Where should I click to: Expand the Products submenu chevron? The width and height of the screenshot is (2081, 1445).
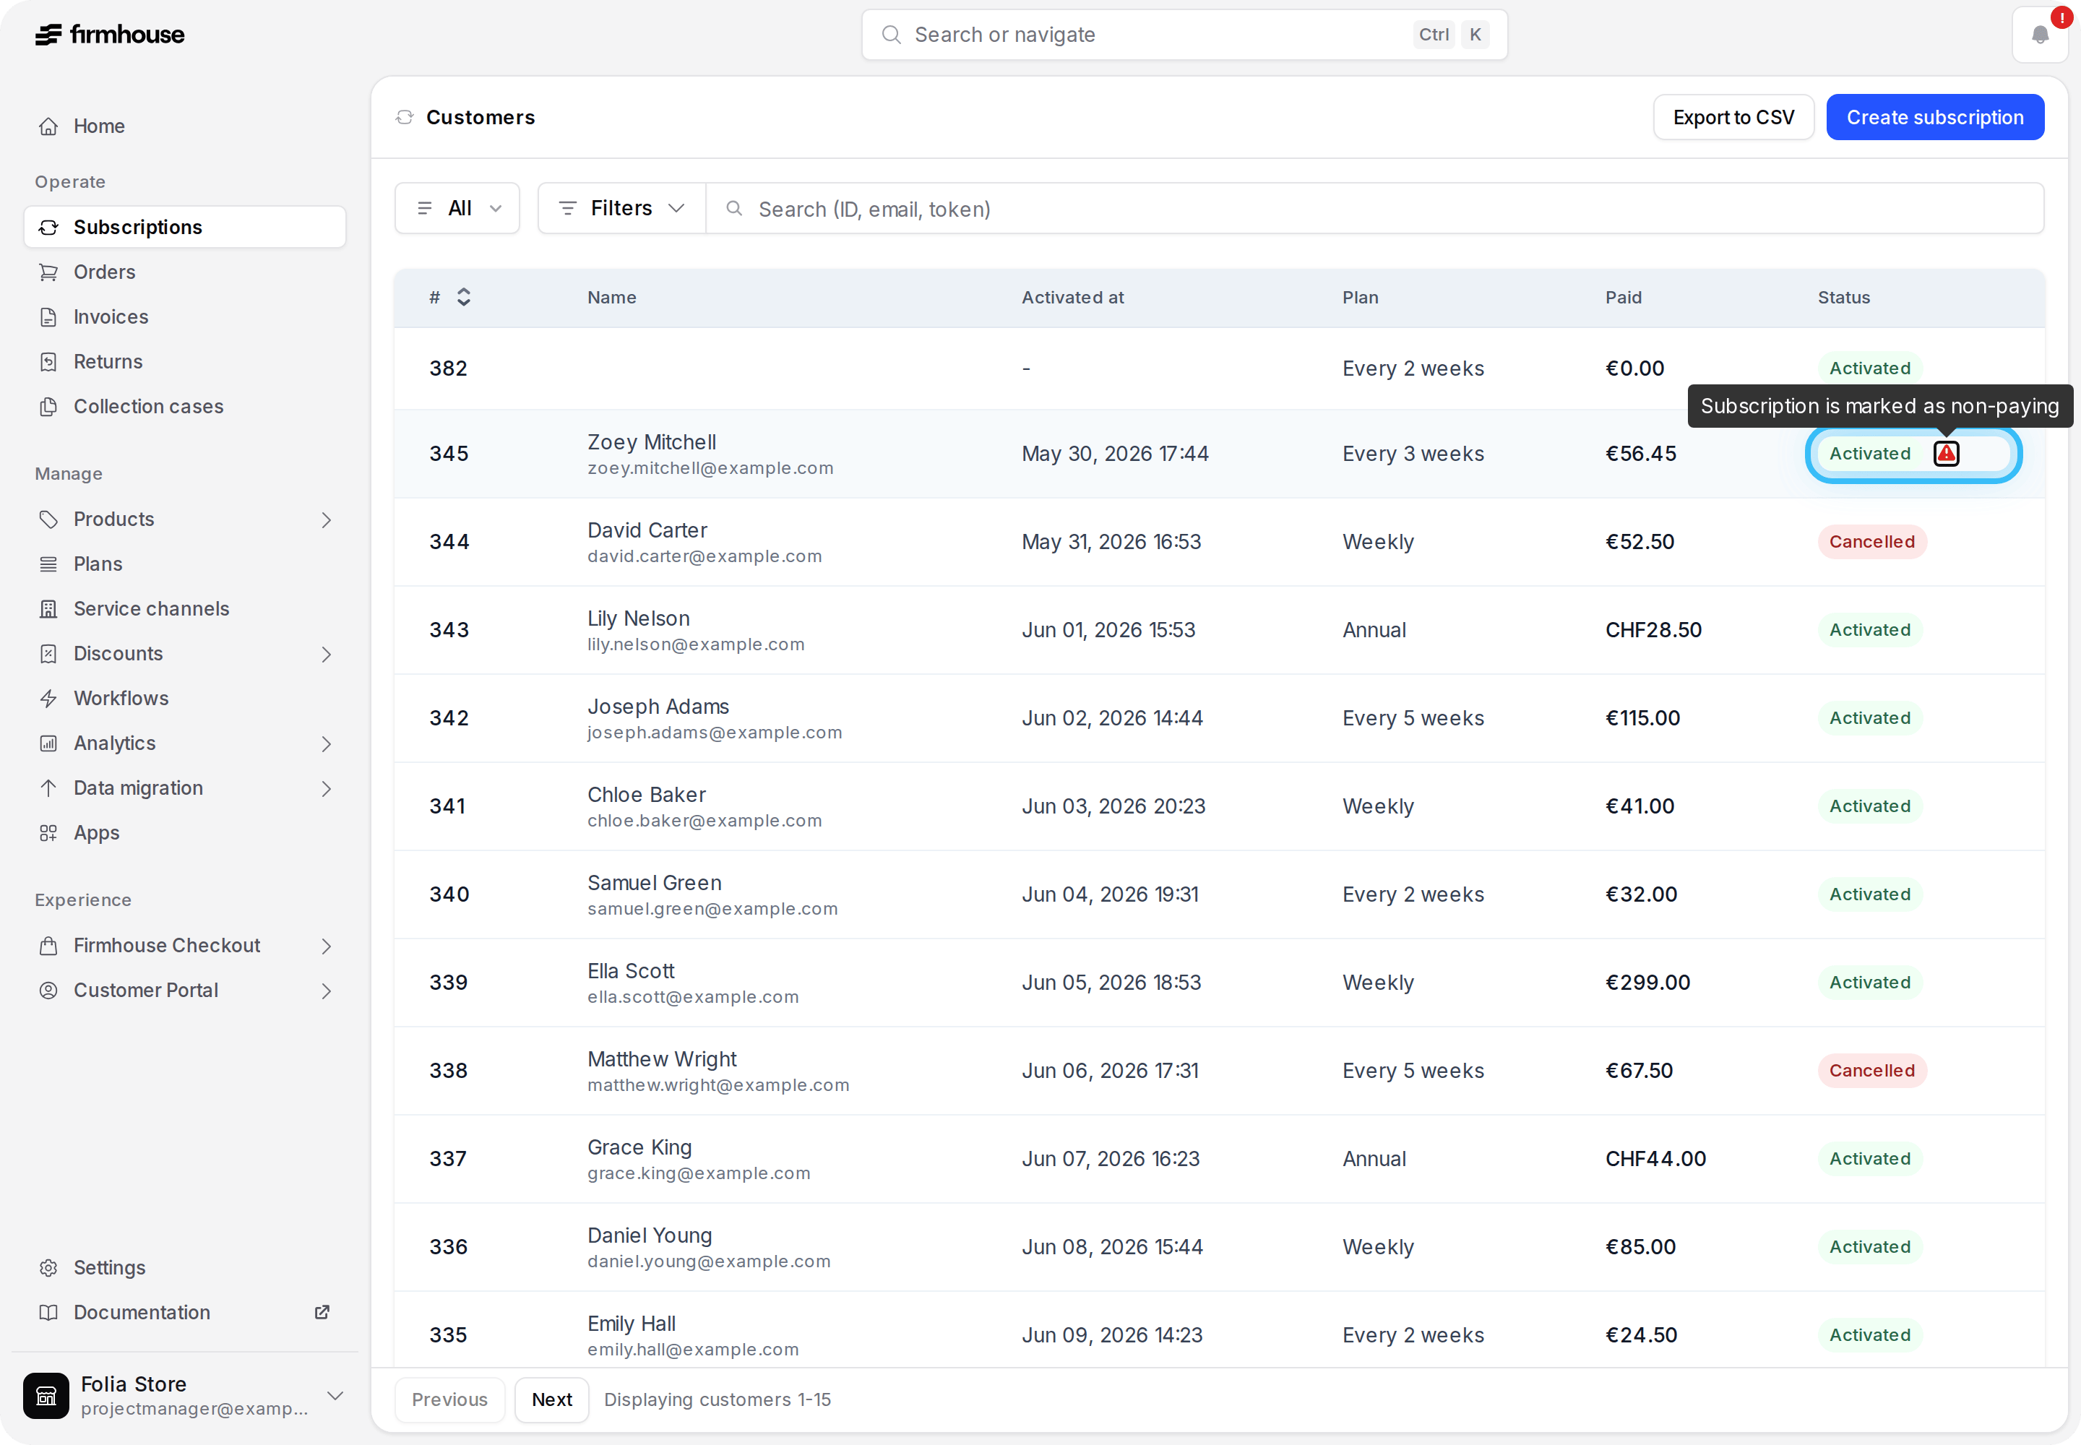(326, 519)
